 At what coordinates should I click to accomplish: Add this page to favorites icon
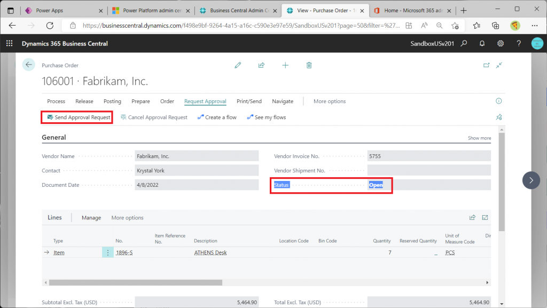455,26
